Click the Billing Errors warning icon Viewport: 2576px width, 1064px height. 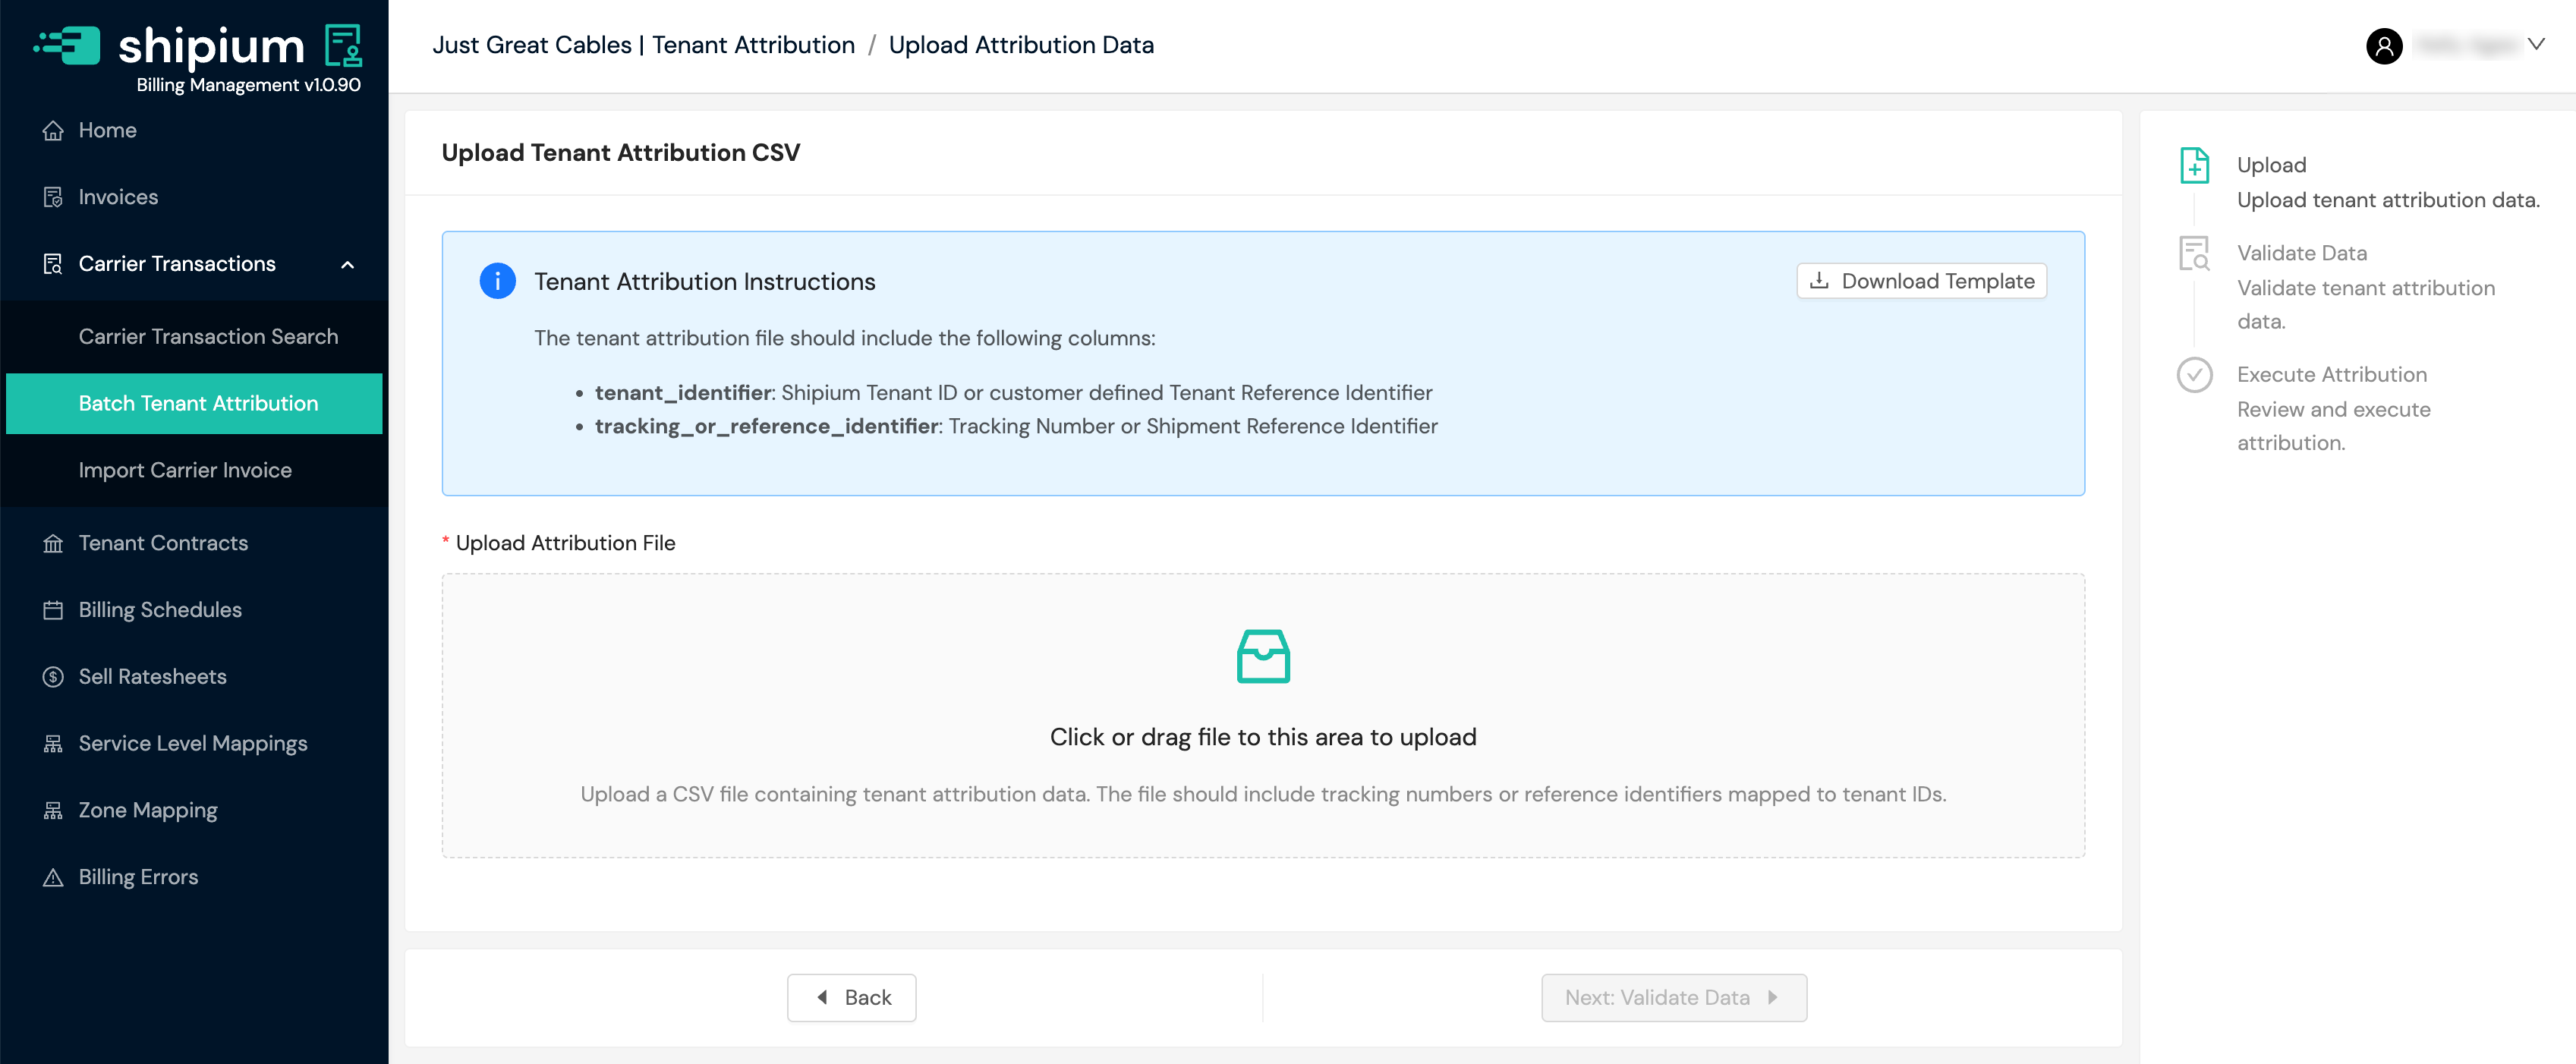[53, 878]
